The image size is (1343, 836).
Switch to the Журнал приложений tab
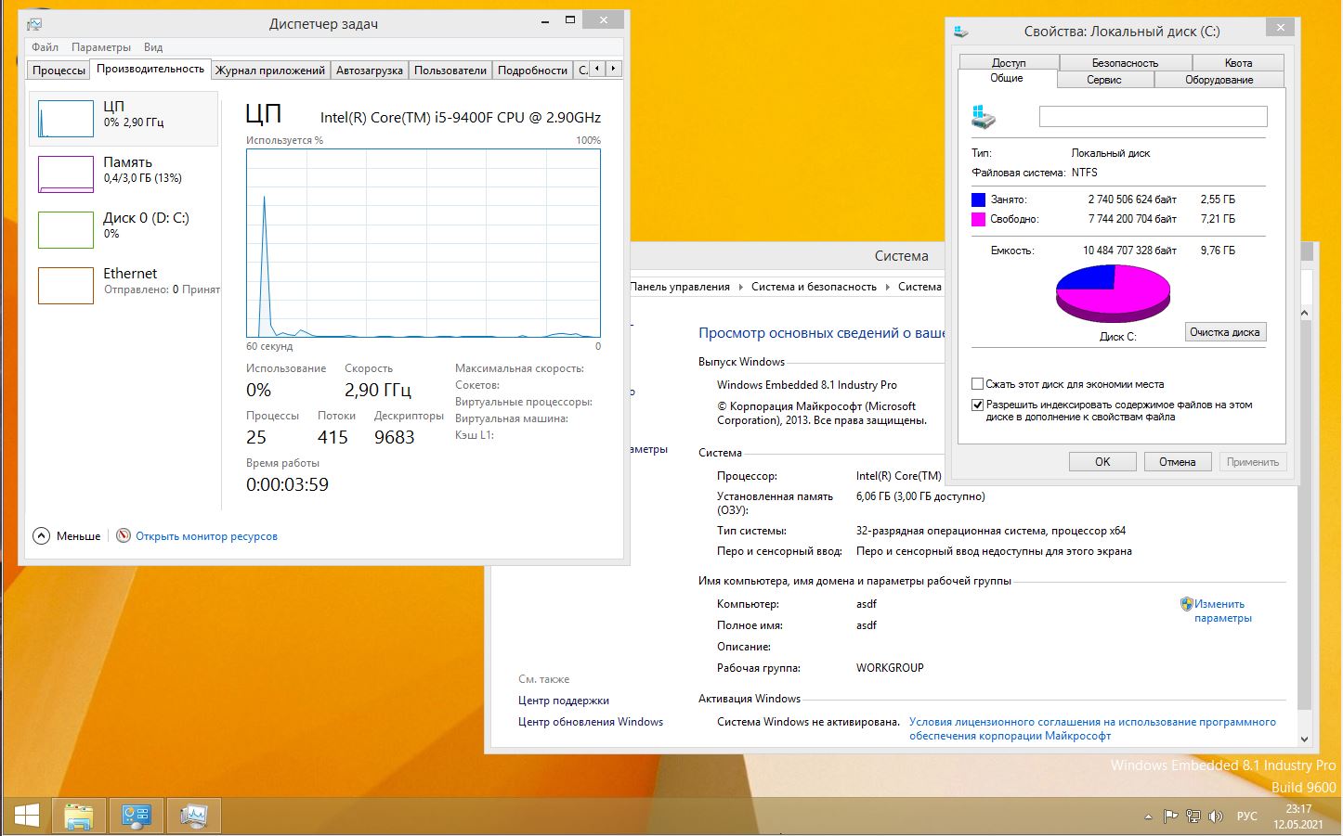(270, 71)
